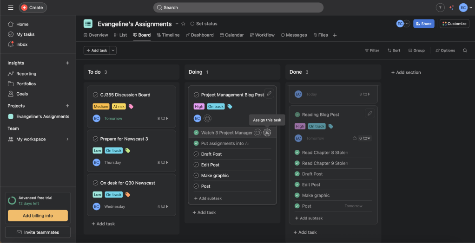Click the thumbs up like icon on Reading Blog Post
The height and width of the screenshot is (243, 475).
pyautogui.click(x=354, y=138)
